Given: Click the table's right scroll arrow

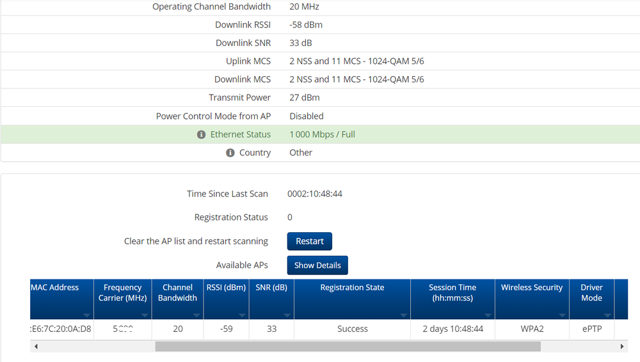Looking at the screenshot, I should 622,346.
